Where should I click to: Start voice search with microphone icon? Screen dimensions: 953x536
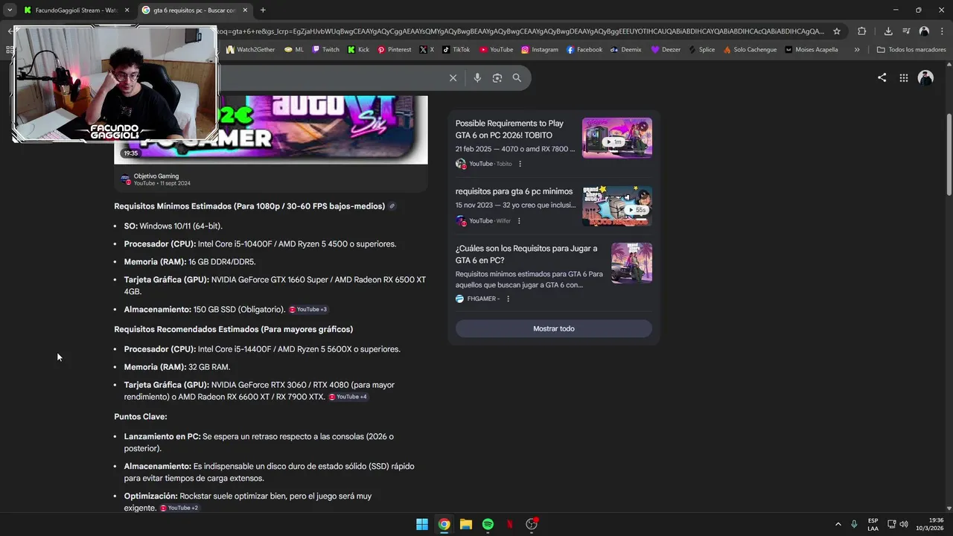pyautogui.click(x=477, y=78)
